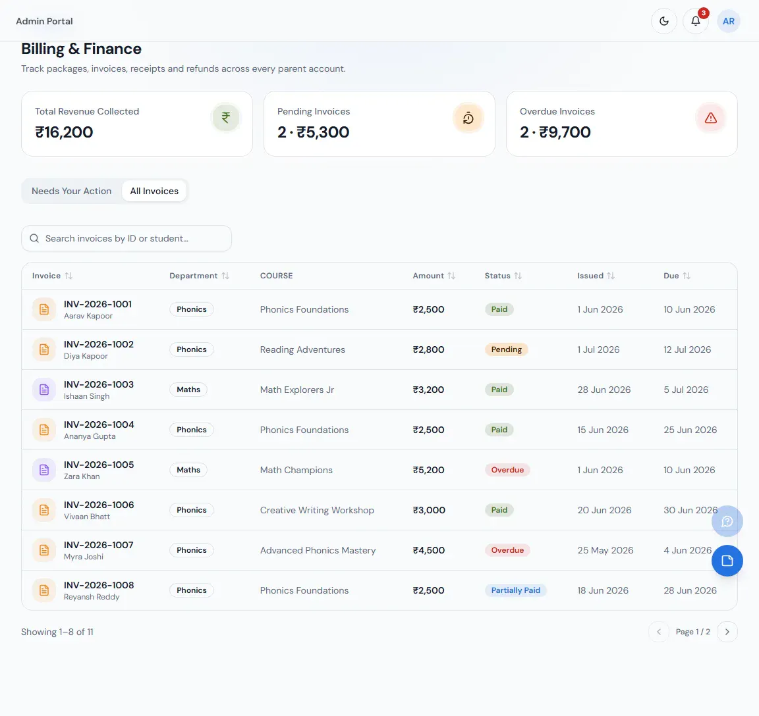This screenshot has height=716, width=759.
Task: Click the 25 May 2026 issued date
Action: (x=605, y=550)
